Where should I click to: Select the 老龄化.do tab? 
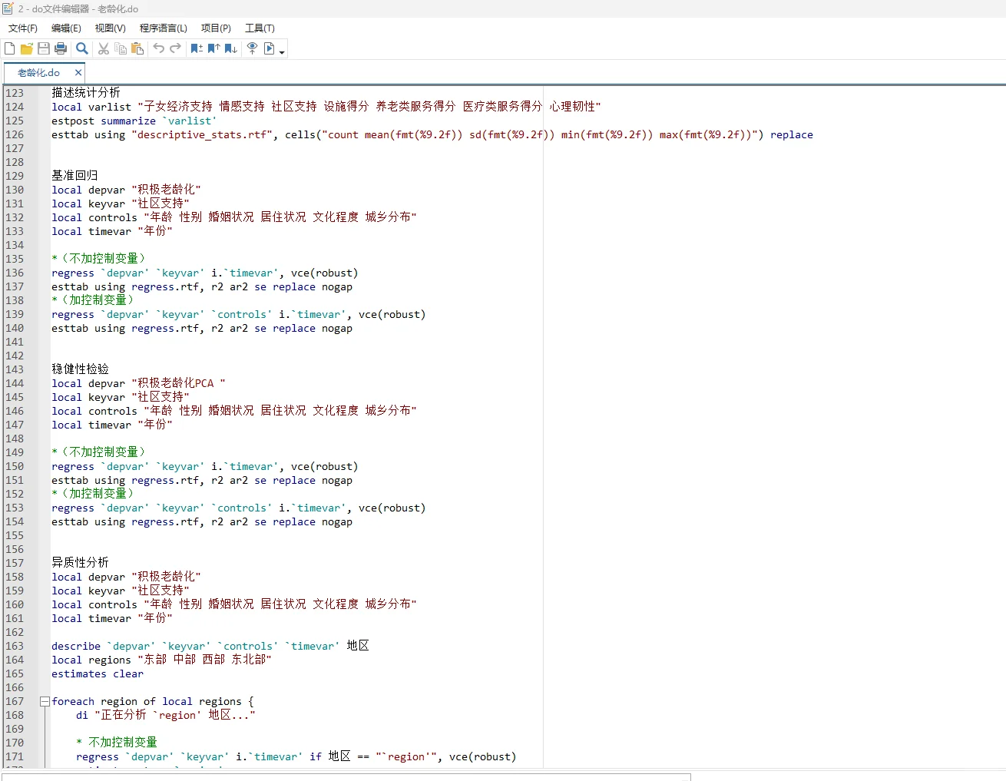[x=38, y=73]
